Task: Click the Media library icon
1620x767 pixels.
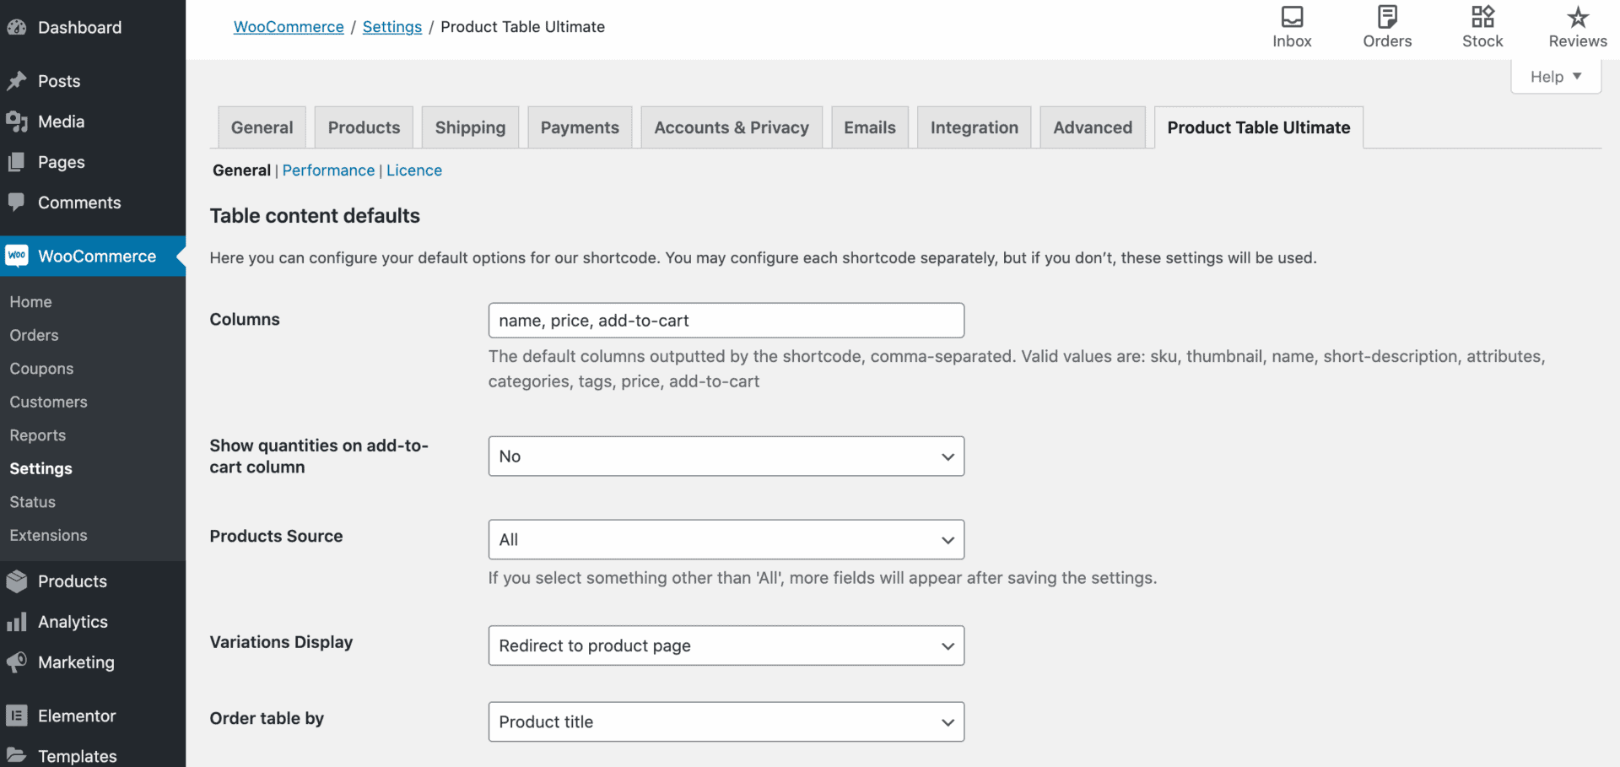Action: point(17,122)
